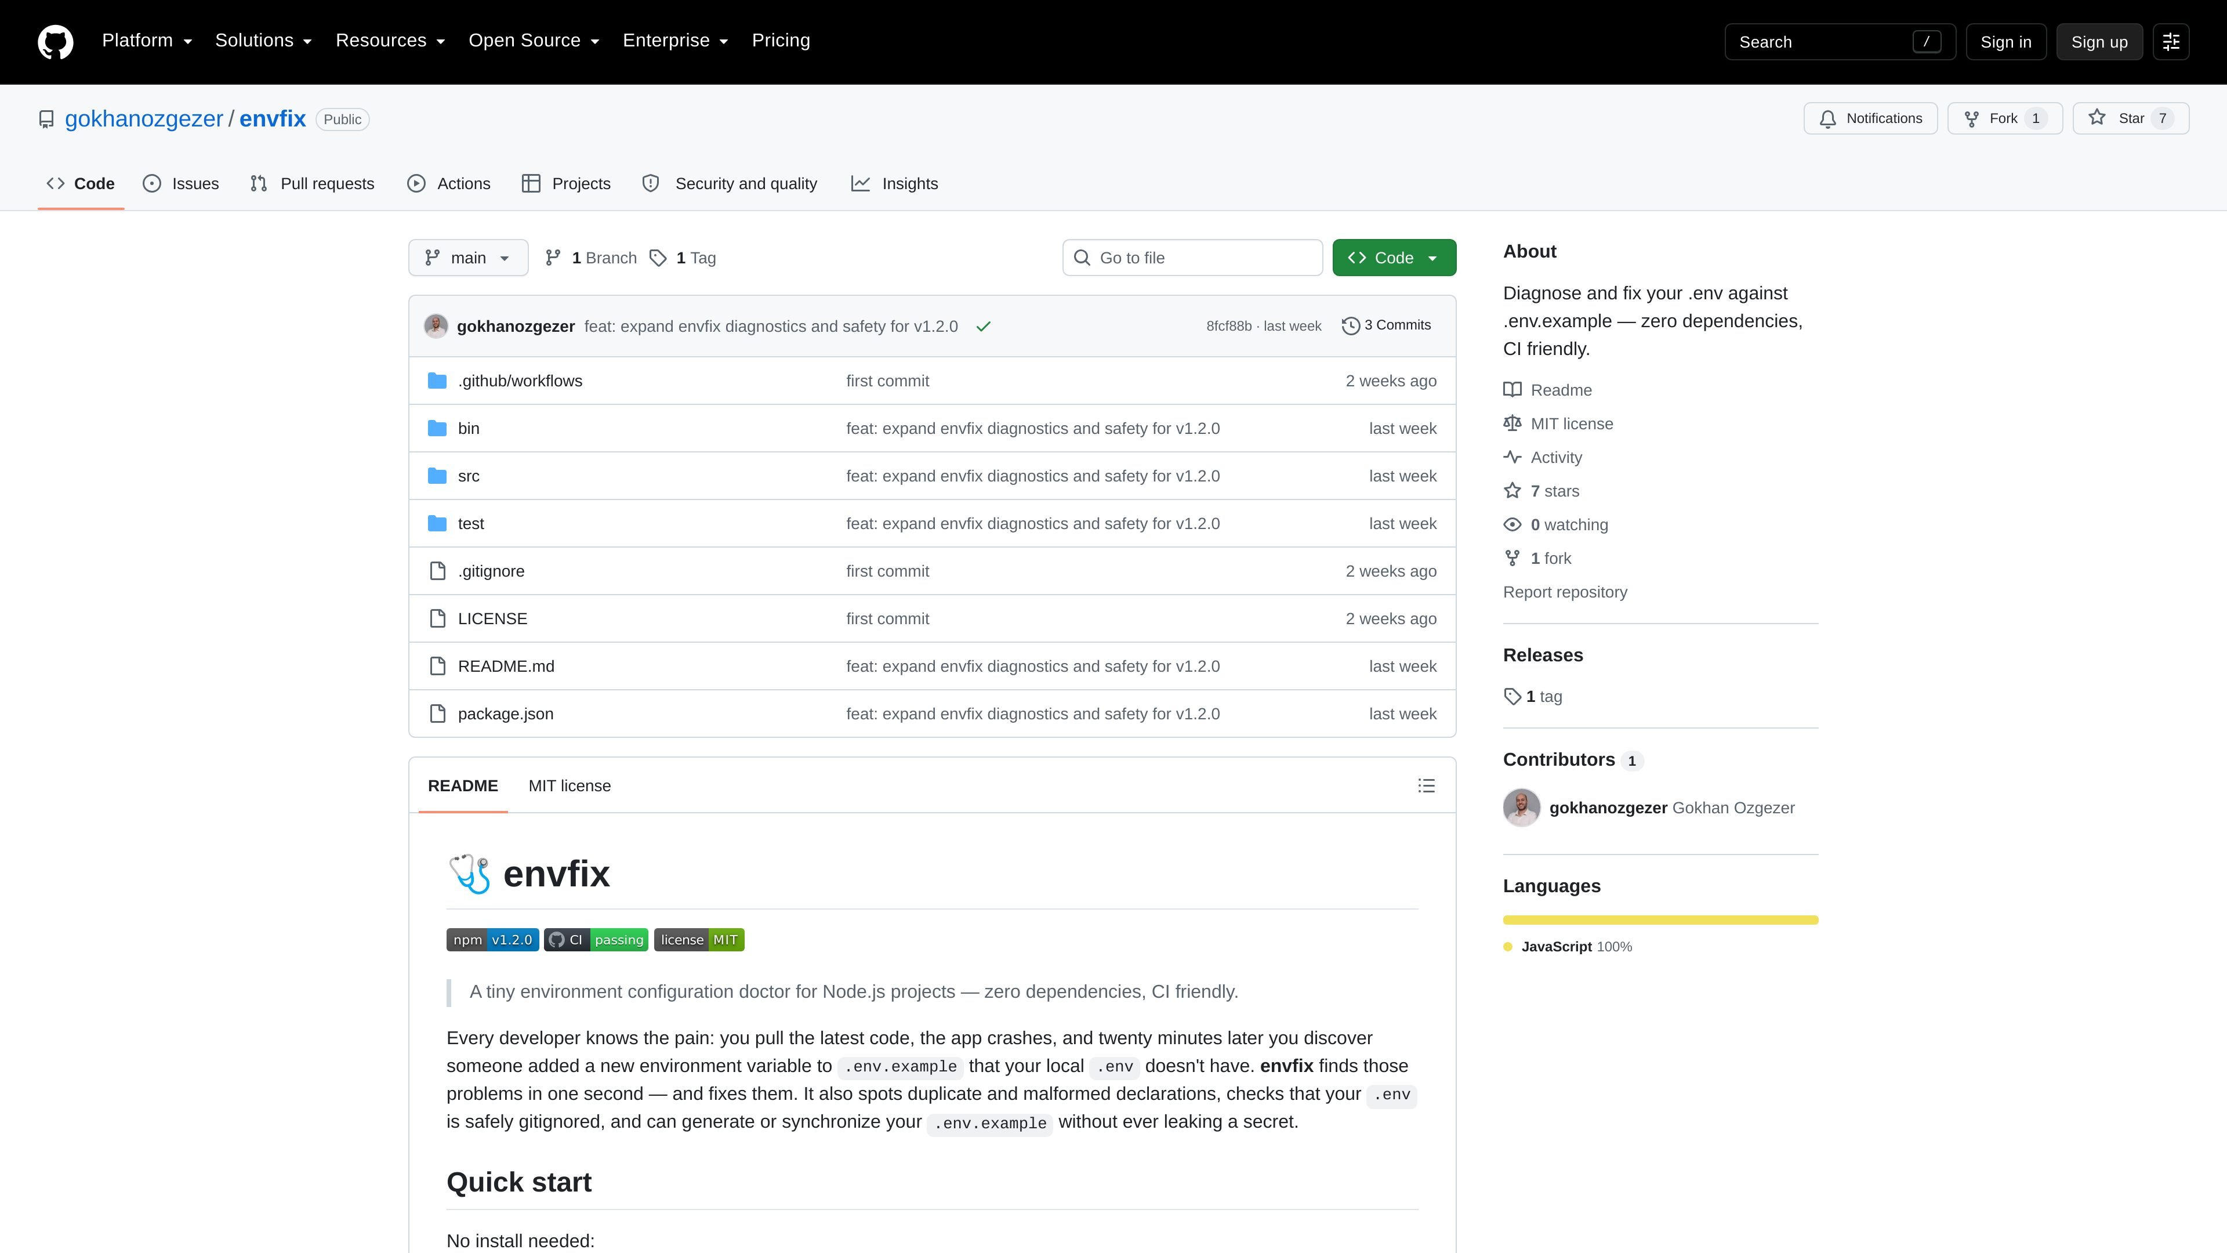The image size is (2227, 1253).
Task: Click the .gitignore file icon
Action: pos(437,571)
